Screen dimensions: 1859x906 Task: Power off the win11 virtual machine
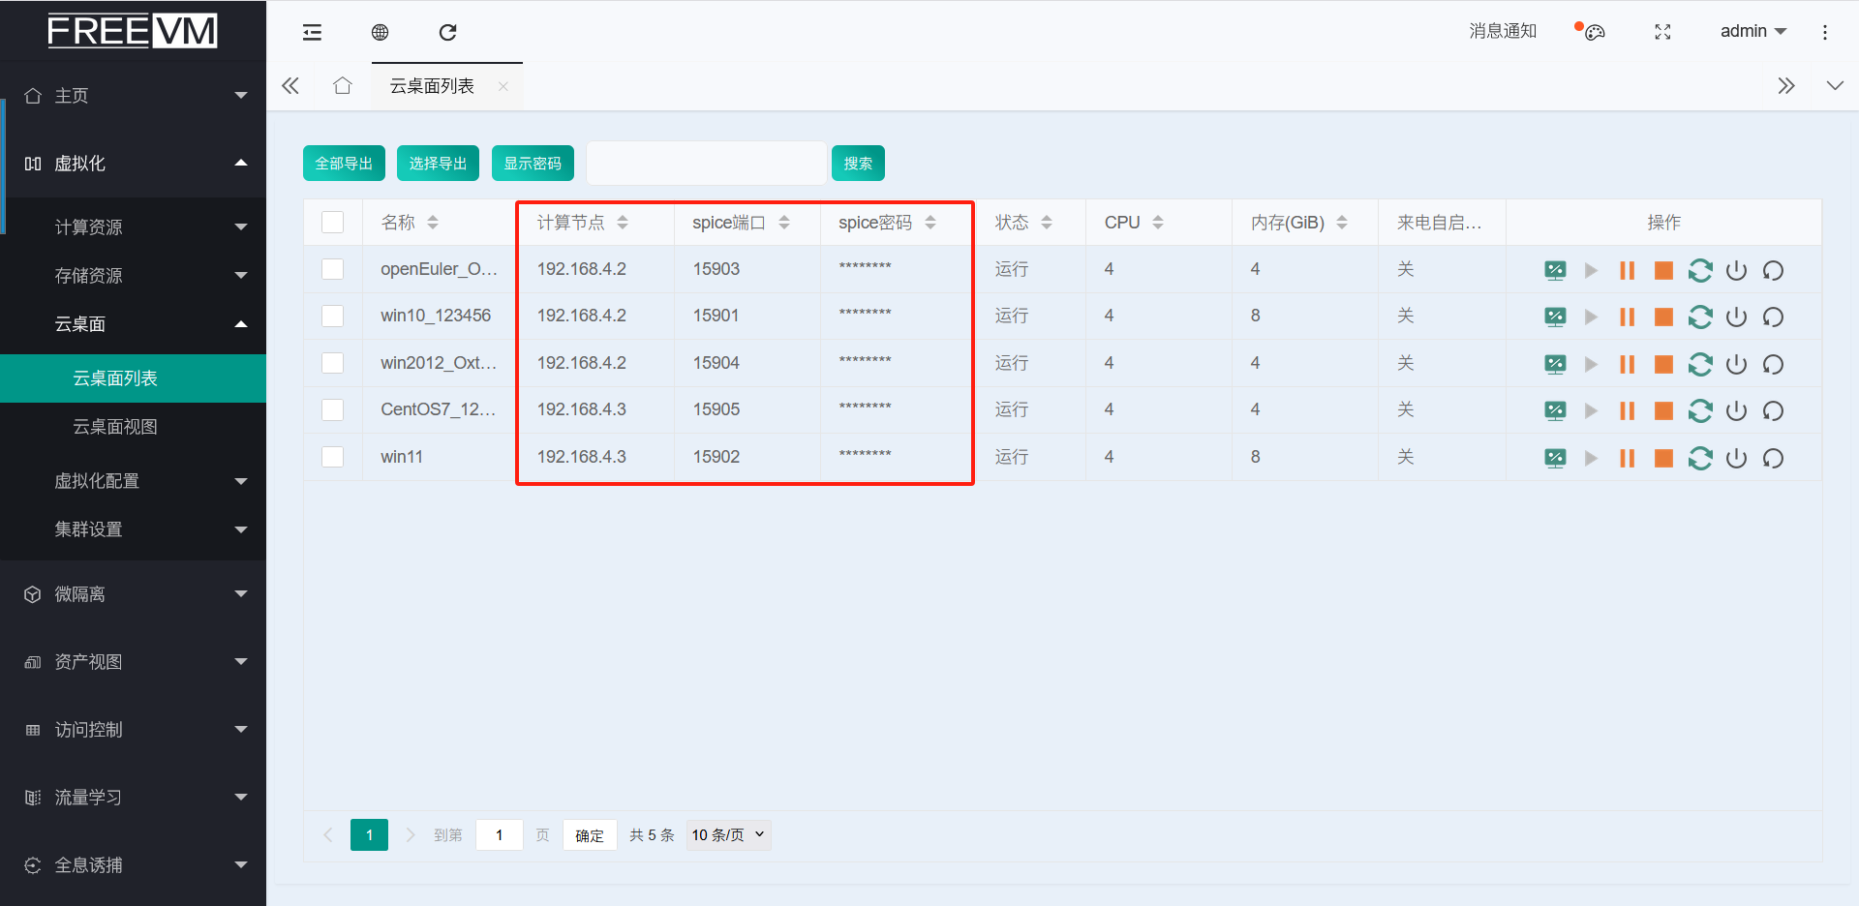1736,458
